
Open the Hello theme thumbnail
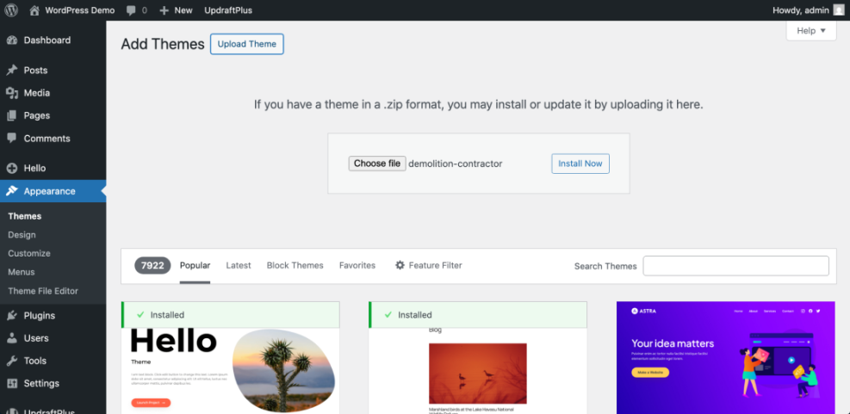(231, 358)
